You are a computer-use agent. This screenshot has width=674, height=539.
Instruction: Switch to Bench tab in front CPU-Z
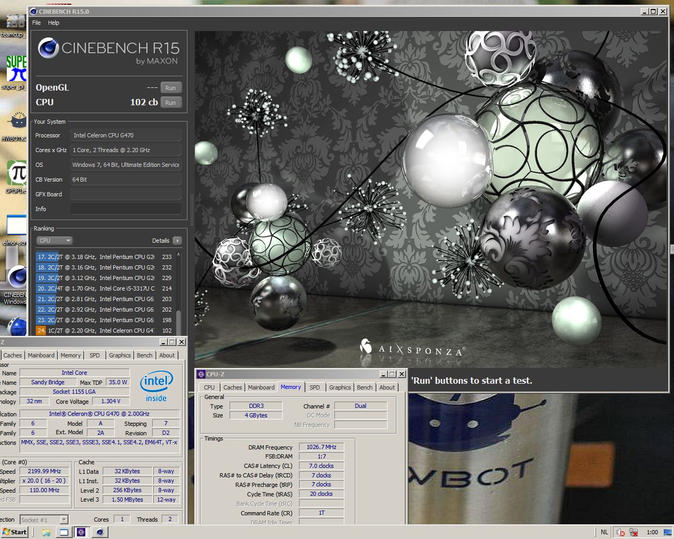click(365, 387)
